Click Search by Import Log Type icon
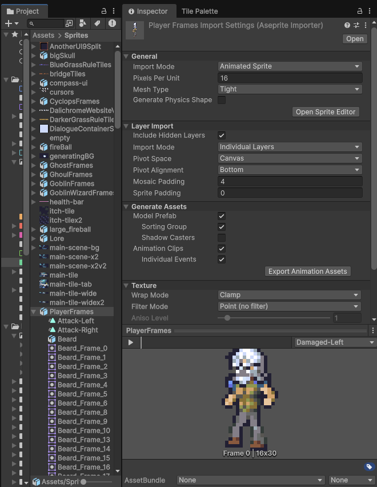The width and height of the screenshot is (377, 487). pyautogui.click(x=113, y=23)
